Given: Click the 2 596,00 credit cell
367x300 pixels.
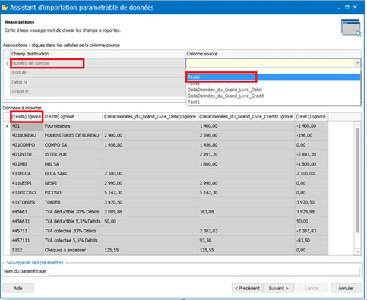Looking at the screenshot, I should [x=246, y=135].
